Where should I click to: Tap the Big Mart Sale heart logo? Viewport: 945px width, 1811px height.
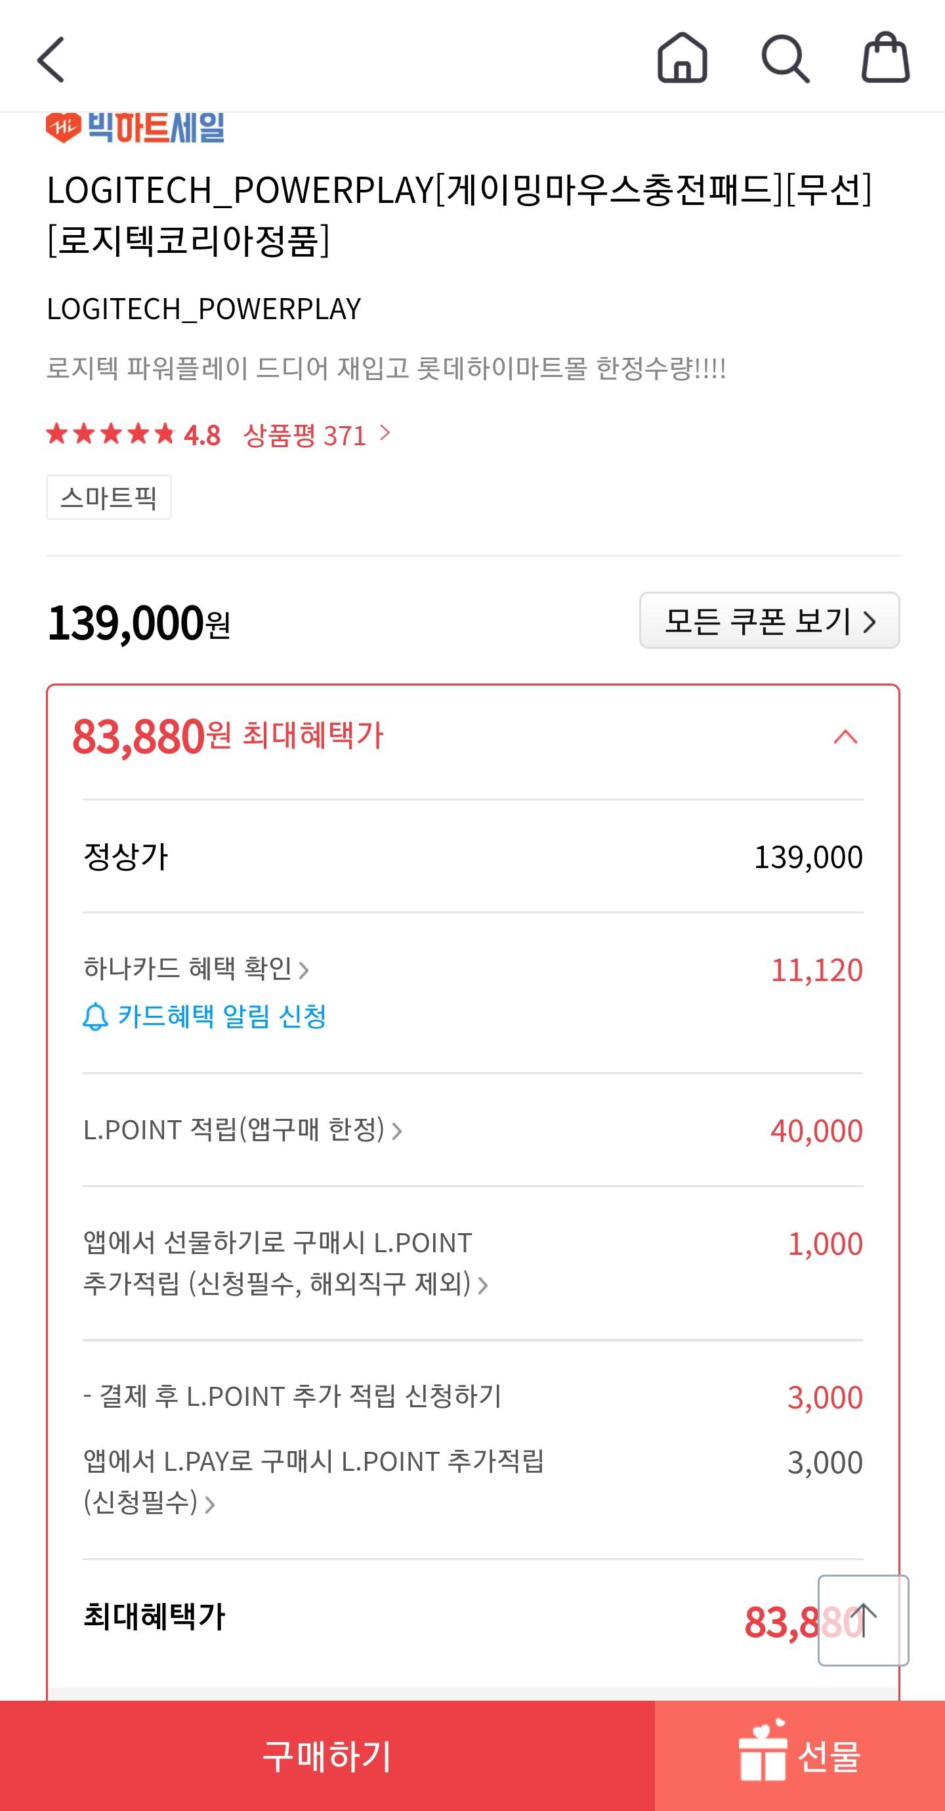point(63,128)
